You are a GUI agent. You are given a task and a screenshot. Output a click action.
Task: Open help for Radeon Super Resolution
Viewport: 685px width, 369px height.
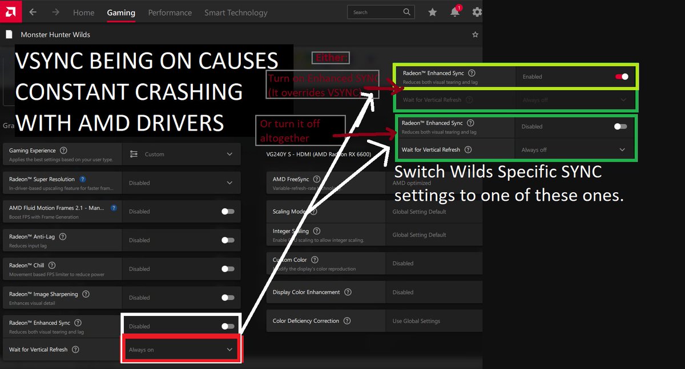tap(83, 179)
